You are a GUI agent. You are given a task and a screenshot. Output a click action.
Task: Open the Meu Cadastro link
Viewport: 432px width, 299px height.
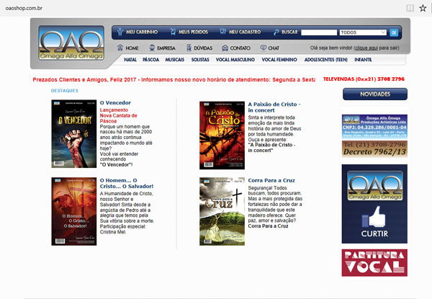coord(245,32)
